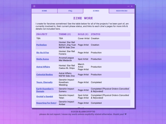Follow the Celestial Bodies link

(x=45, y=74)
